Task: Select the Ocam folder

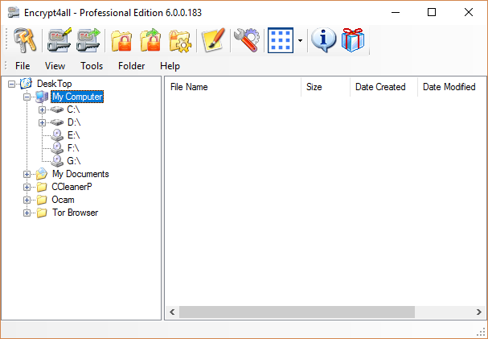Action: point(63,200)
